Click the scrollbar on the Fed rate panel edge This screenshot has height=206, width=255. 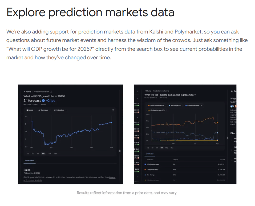pos(227,138)
